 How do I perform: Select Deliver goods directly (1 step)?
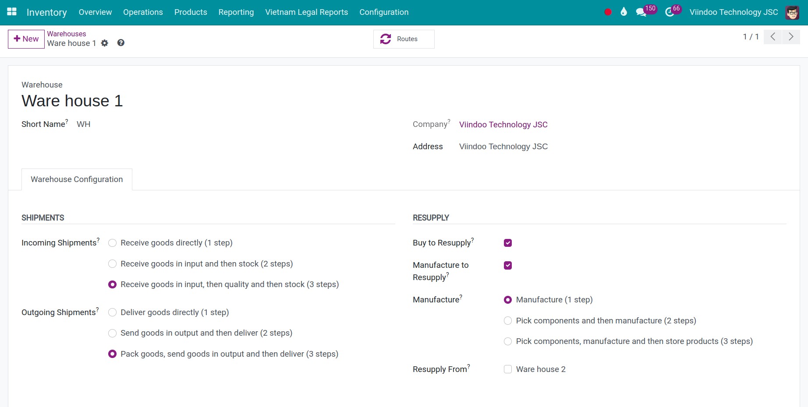point(113,312)
